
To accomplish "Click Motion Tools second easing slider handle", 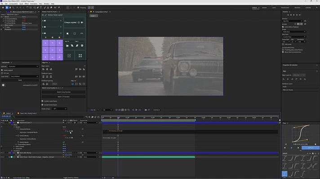I will pos(45,27).
